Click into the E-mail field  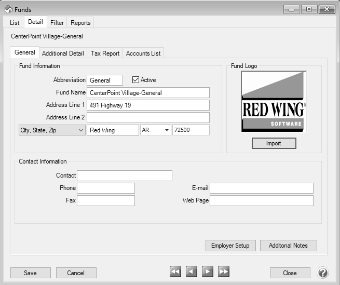coord(262,188)
